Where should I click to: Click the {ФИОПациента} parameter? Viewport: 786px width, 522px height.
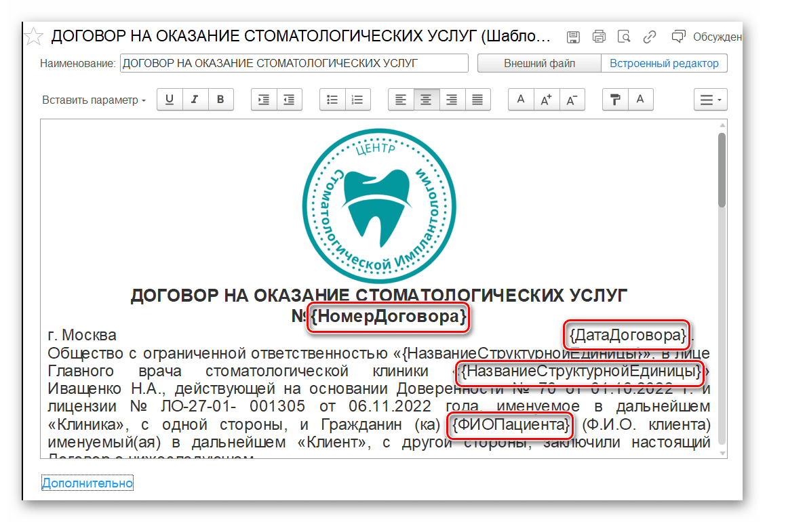511,425
